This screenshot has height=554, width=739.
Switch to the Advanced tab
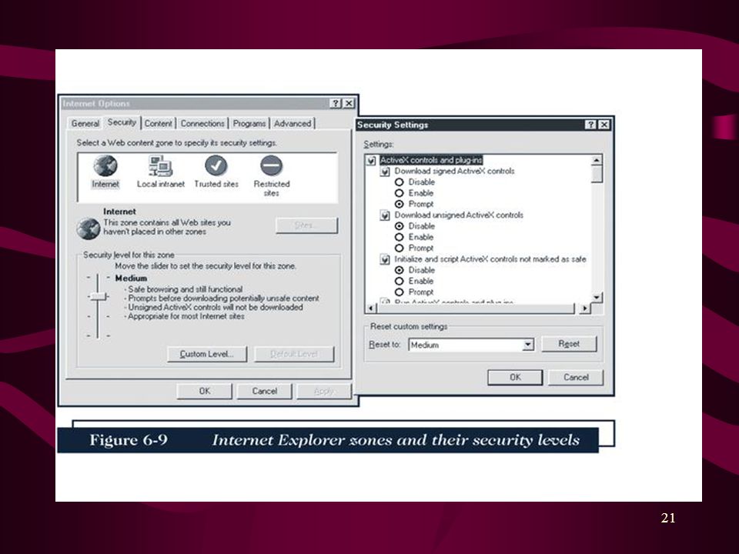[x=293, y=123]
